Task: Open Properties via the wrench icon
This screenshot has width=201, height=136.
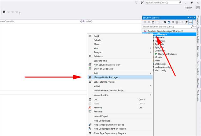Action: [x=186, y=22]
